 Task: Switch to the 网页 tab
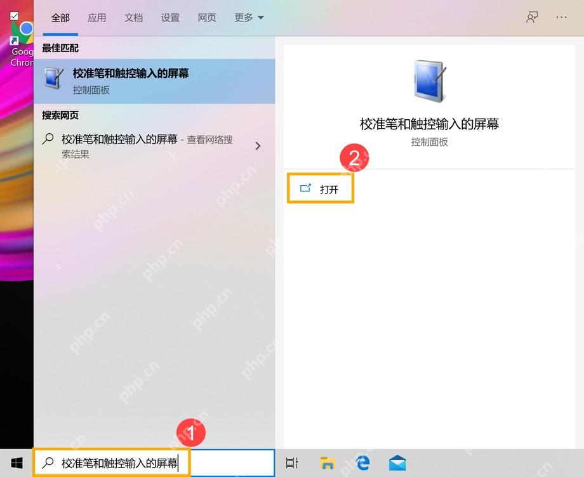pos(207,18)
